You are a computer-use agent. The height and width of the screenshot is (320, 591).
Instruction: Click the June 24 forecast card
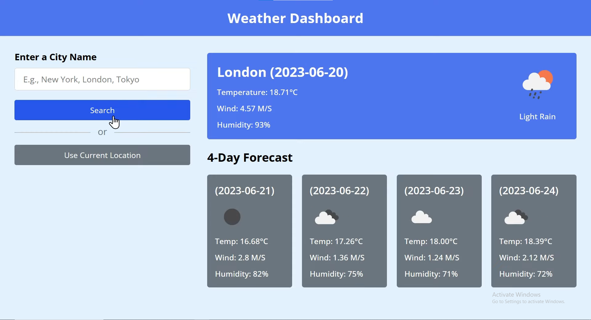tap(533, 231)
